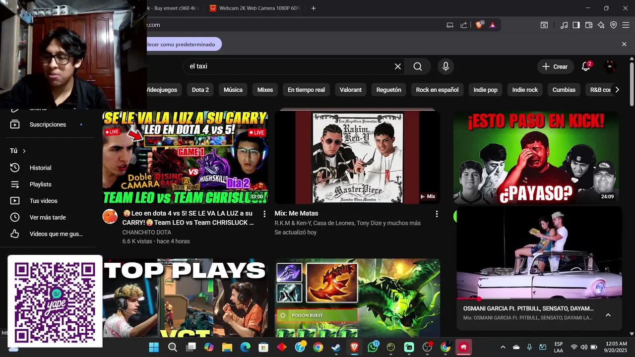This screenshot has height=357, width=635.
Task: Open File Explorer from the taskbar
Action: pos(227,347)
